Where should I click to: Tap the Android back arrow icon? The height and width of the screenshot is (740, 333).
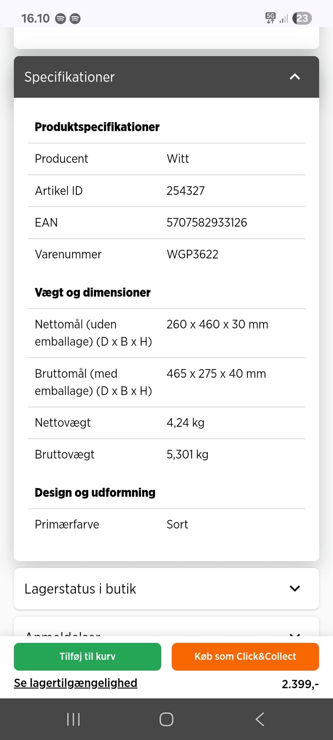coord(260,719)
